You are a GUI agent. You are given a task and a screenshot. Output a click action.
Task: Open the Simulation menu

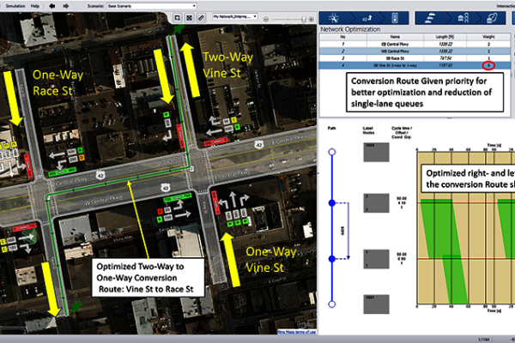click(15, 6)
